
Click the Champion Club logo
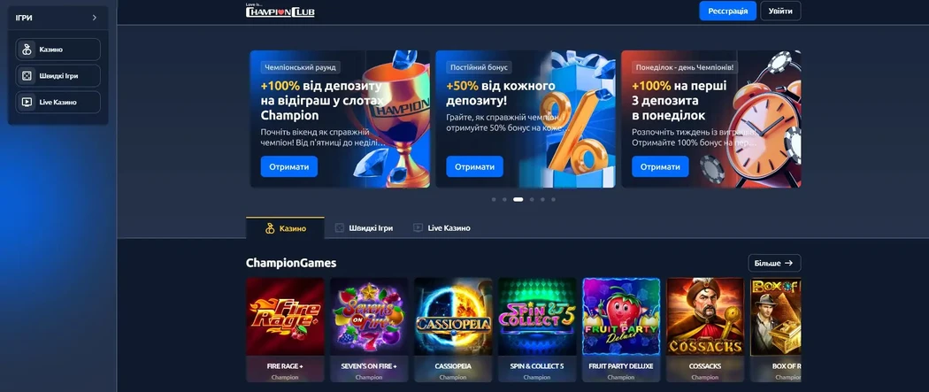click(280, 11)
